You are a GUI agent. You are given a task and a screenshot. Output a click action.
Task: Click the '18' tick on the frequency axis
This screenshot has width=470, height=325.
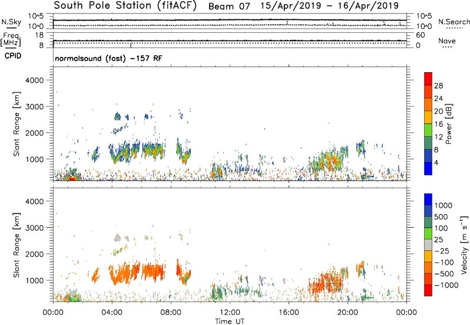(39, 35)
